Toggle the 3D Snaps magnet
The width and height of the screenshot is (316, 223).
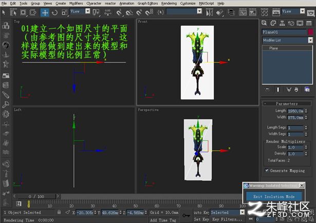click(x=119, y=12)
